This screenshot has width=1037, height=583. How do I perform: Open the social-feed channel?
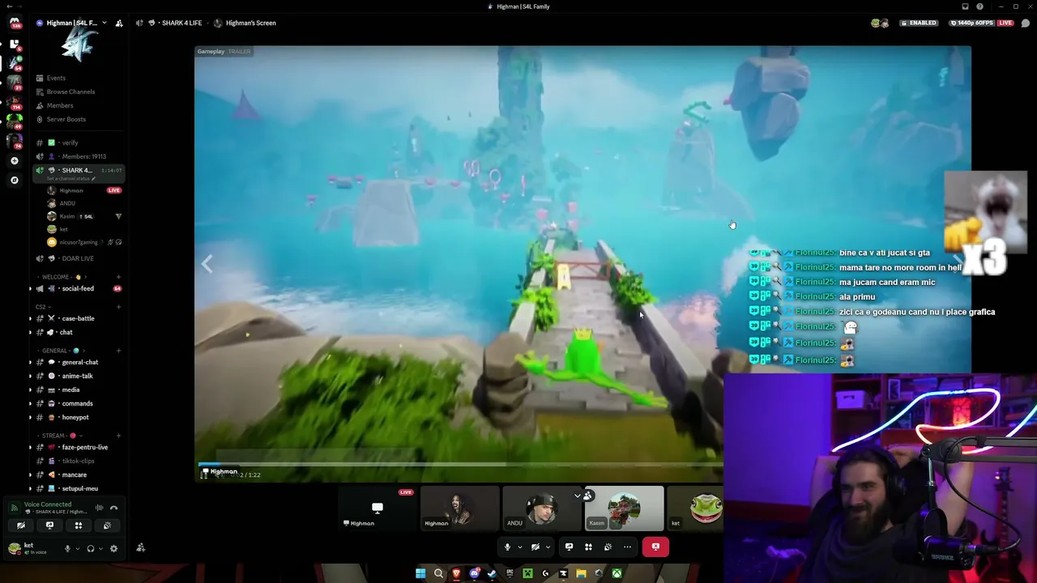coord(79,288)
